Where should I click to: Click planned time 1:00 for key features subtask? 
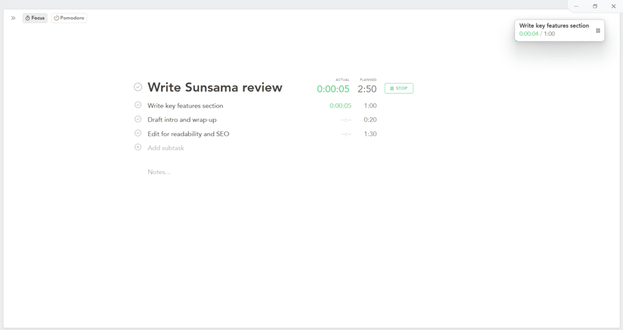(370, 106)
